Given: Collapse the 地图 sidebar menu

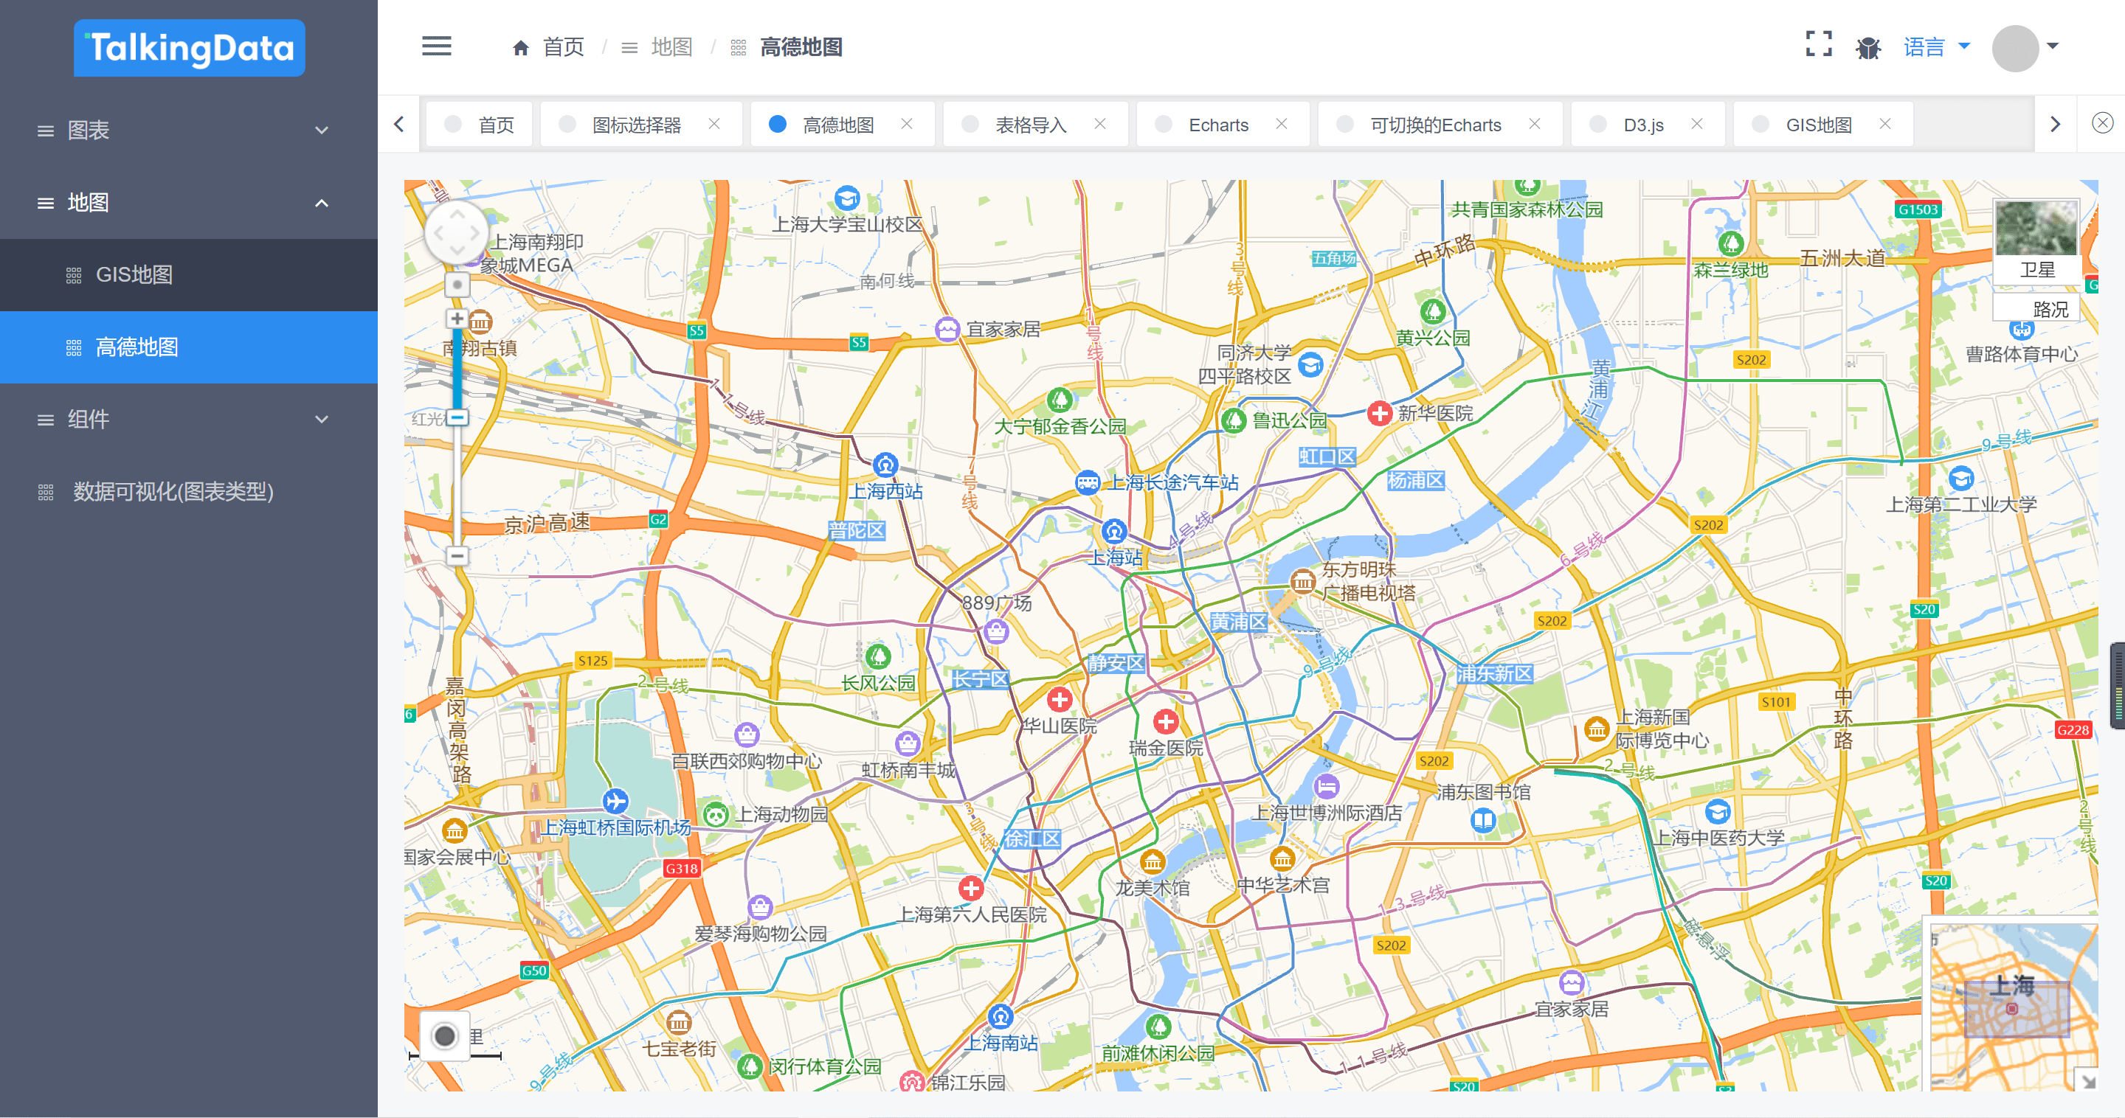Looking at the screenshot, I should (189, 203).
